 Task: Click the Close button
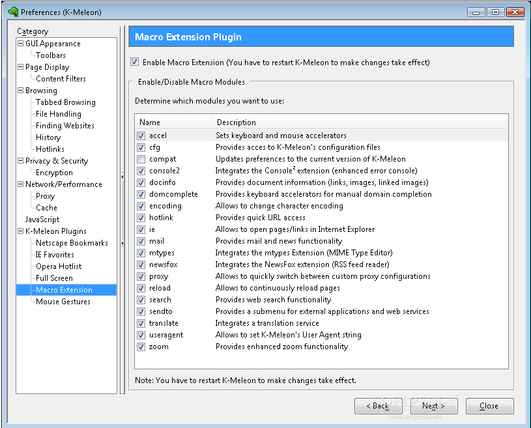tap(489, 406)
